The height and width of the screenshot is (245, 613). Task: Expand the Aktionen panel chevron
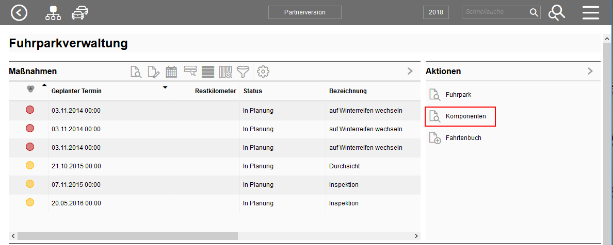(590, 72)
